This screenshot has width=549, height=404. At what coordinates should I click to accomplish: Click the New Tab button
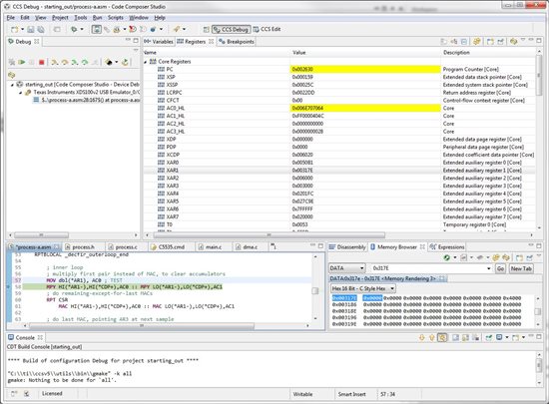pos(521,268)
